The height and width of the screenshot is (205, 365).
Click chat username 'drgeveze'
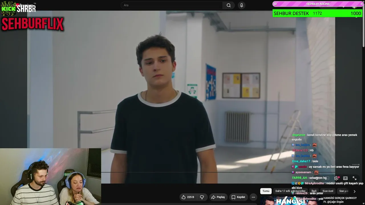299,135
